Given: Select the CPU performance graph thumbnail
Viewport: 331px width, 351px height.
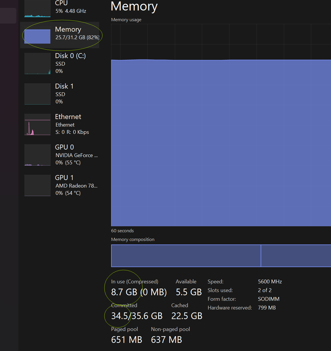Looking at the screenshot, I should point(38,9).
